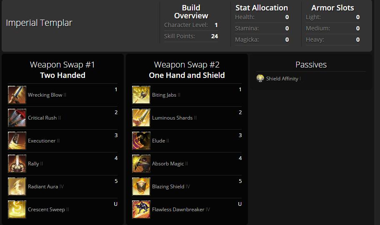Screen dimensions: 380x225
Task: Click the Shield Affinity passive icon
Action: 260,78
